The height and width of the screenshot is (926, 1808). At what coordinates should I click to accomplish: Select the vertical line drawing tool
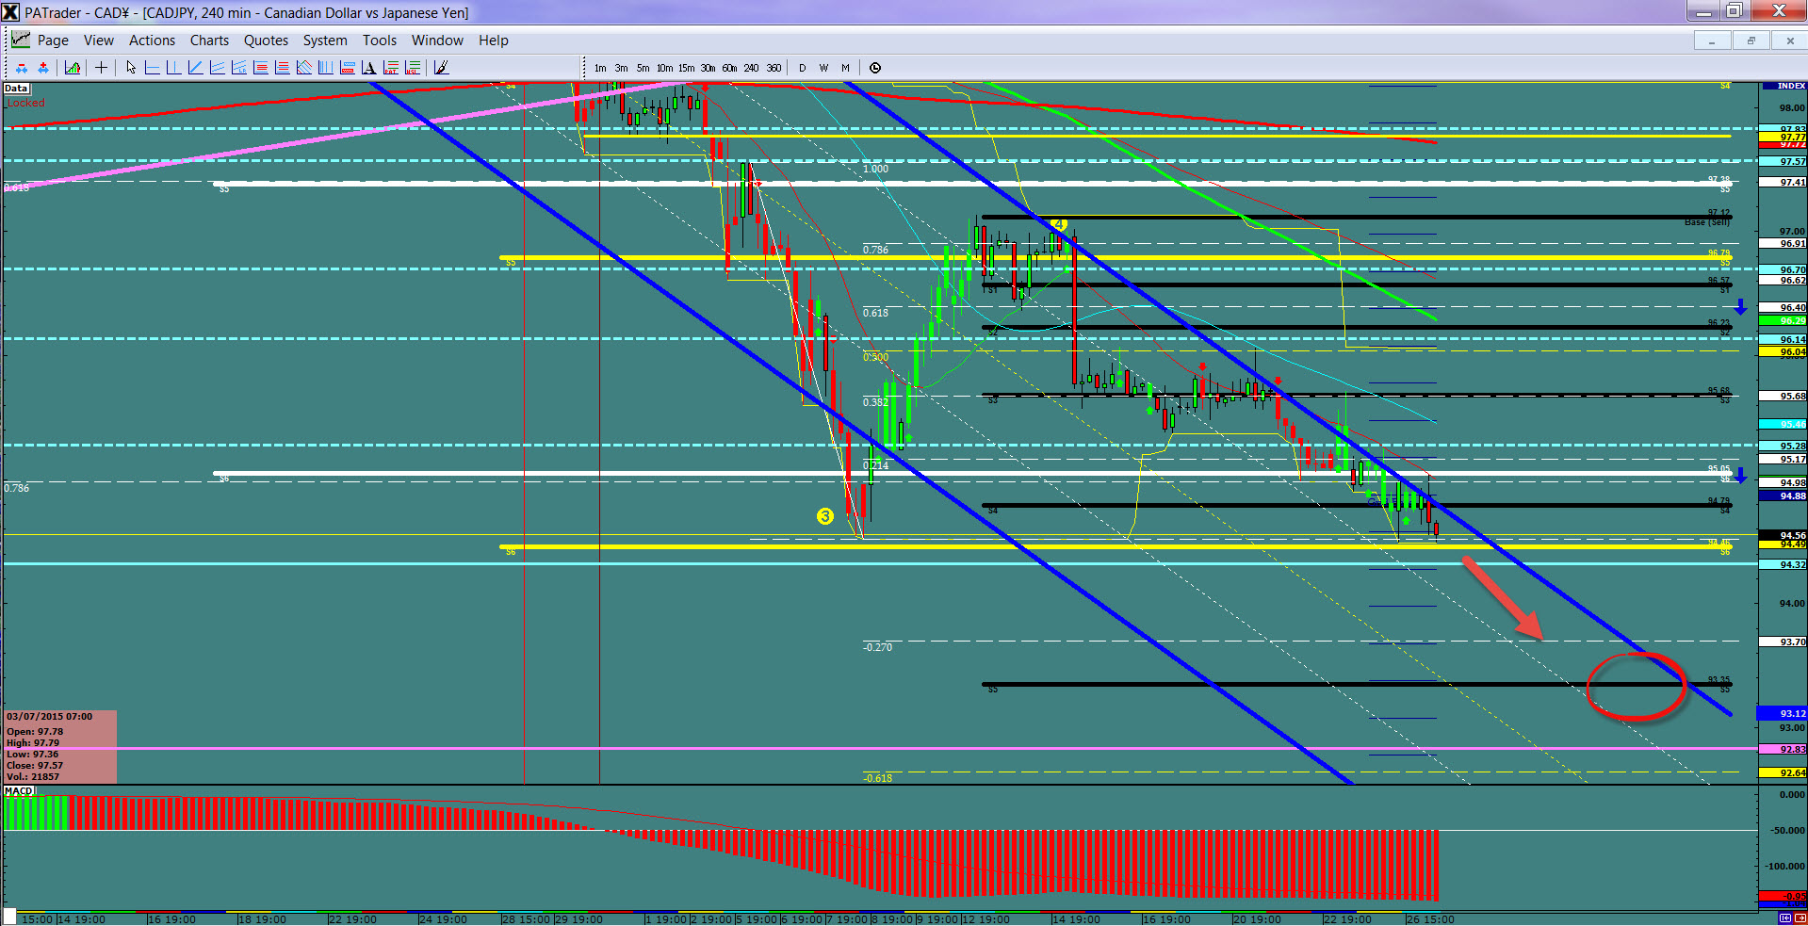173,67
